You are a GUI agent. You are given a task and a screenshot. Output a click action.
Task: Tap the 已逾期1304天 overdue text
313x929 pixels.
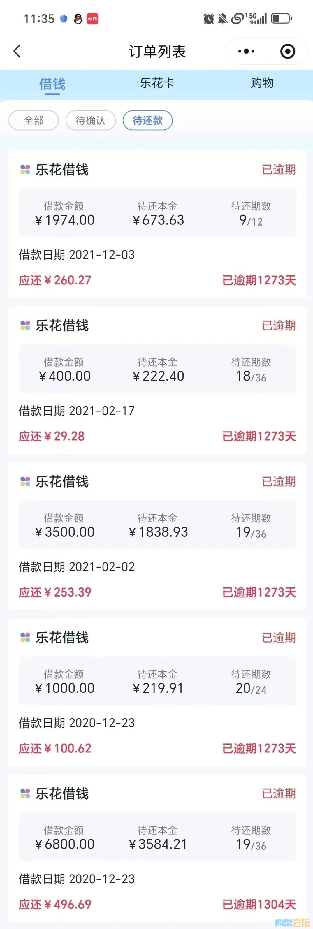[259, 904]
